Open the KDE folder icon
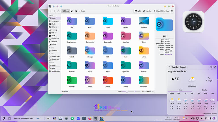 coord(108,50)
